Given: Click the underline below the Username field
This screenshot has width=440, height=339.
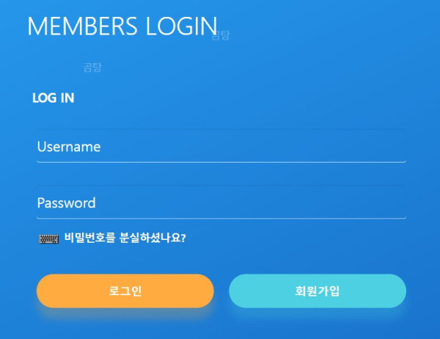Looking at the screenshot, I should click(x=221, y=162).
